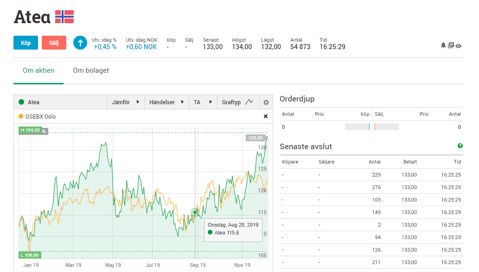Click the line chart icon in Graftyp
Viewport: 479px width, 272px height.
pos(249,101)
